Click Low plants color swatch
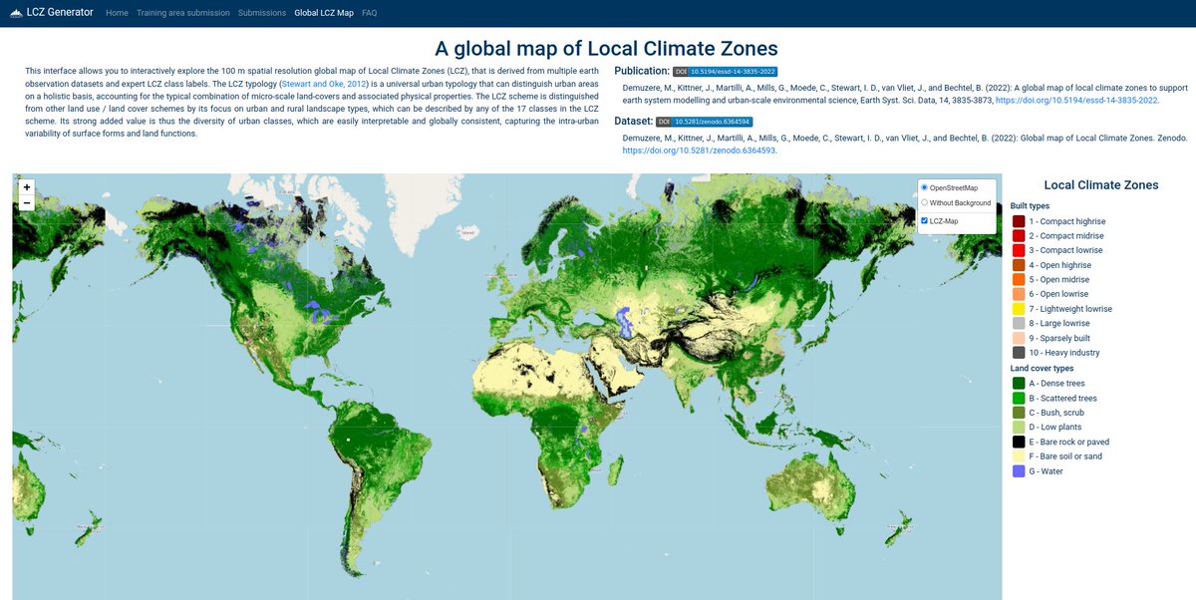 [1019, 427]
